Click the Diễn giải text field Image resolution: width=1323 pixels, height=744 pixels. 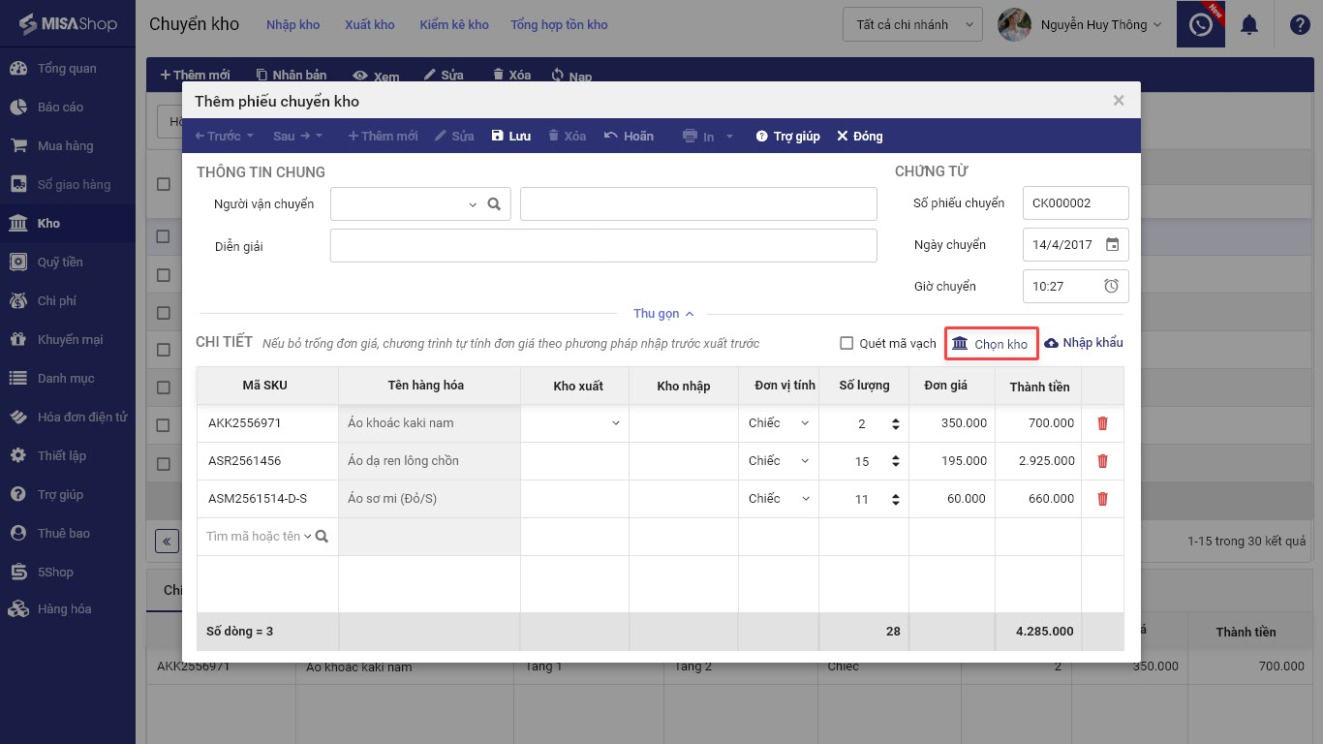click(602, 246)
